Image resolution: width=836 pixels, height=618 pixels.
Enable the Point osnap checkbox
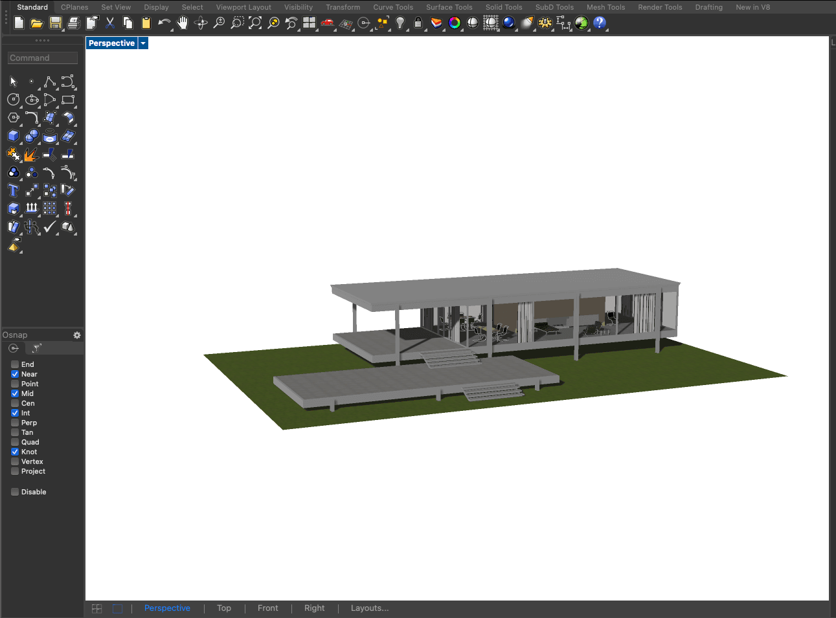15,384
